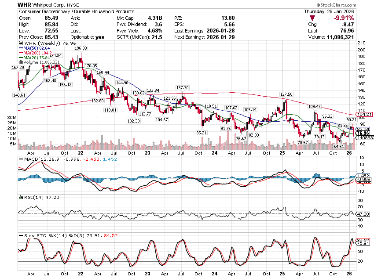Click the red down-triangle price change indicator
Image resolution: width=374 pixels, height=278 pixels.
coord(312,18)
